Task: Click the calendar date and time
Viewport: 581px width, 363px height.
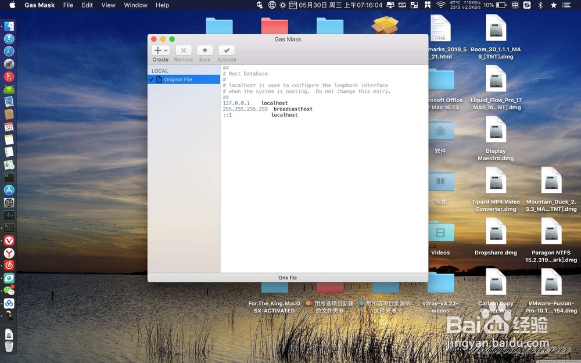Action: (335, 5)
